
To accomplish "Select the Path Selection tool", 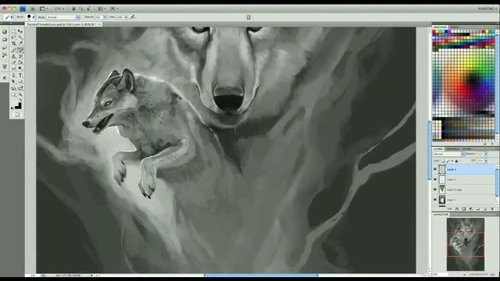I will click(x=14, y=82).
